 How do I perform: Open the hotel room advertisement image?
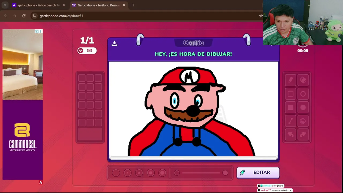click(x=23, y=64)
